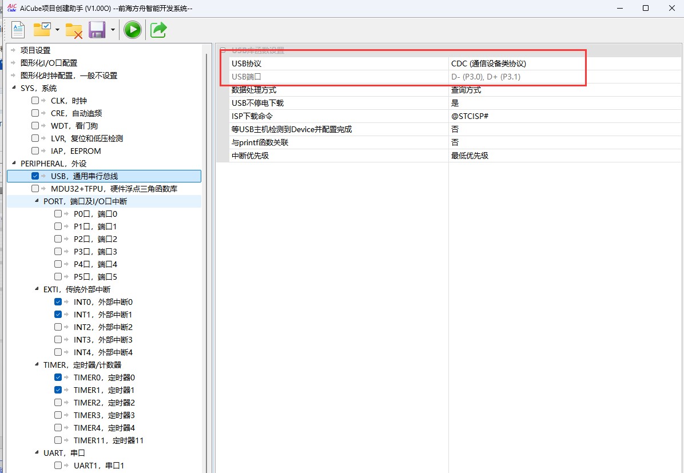Collapse the UART，串口 node
Image resolution: width=684 pixels, height=473 pixels.
[x=36, y=453]
